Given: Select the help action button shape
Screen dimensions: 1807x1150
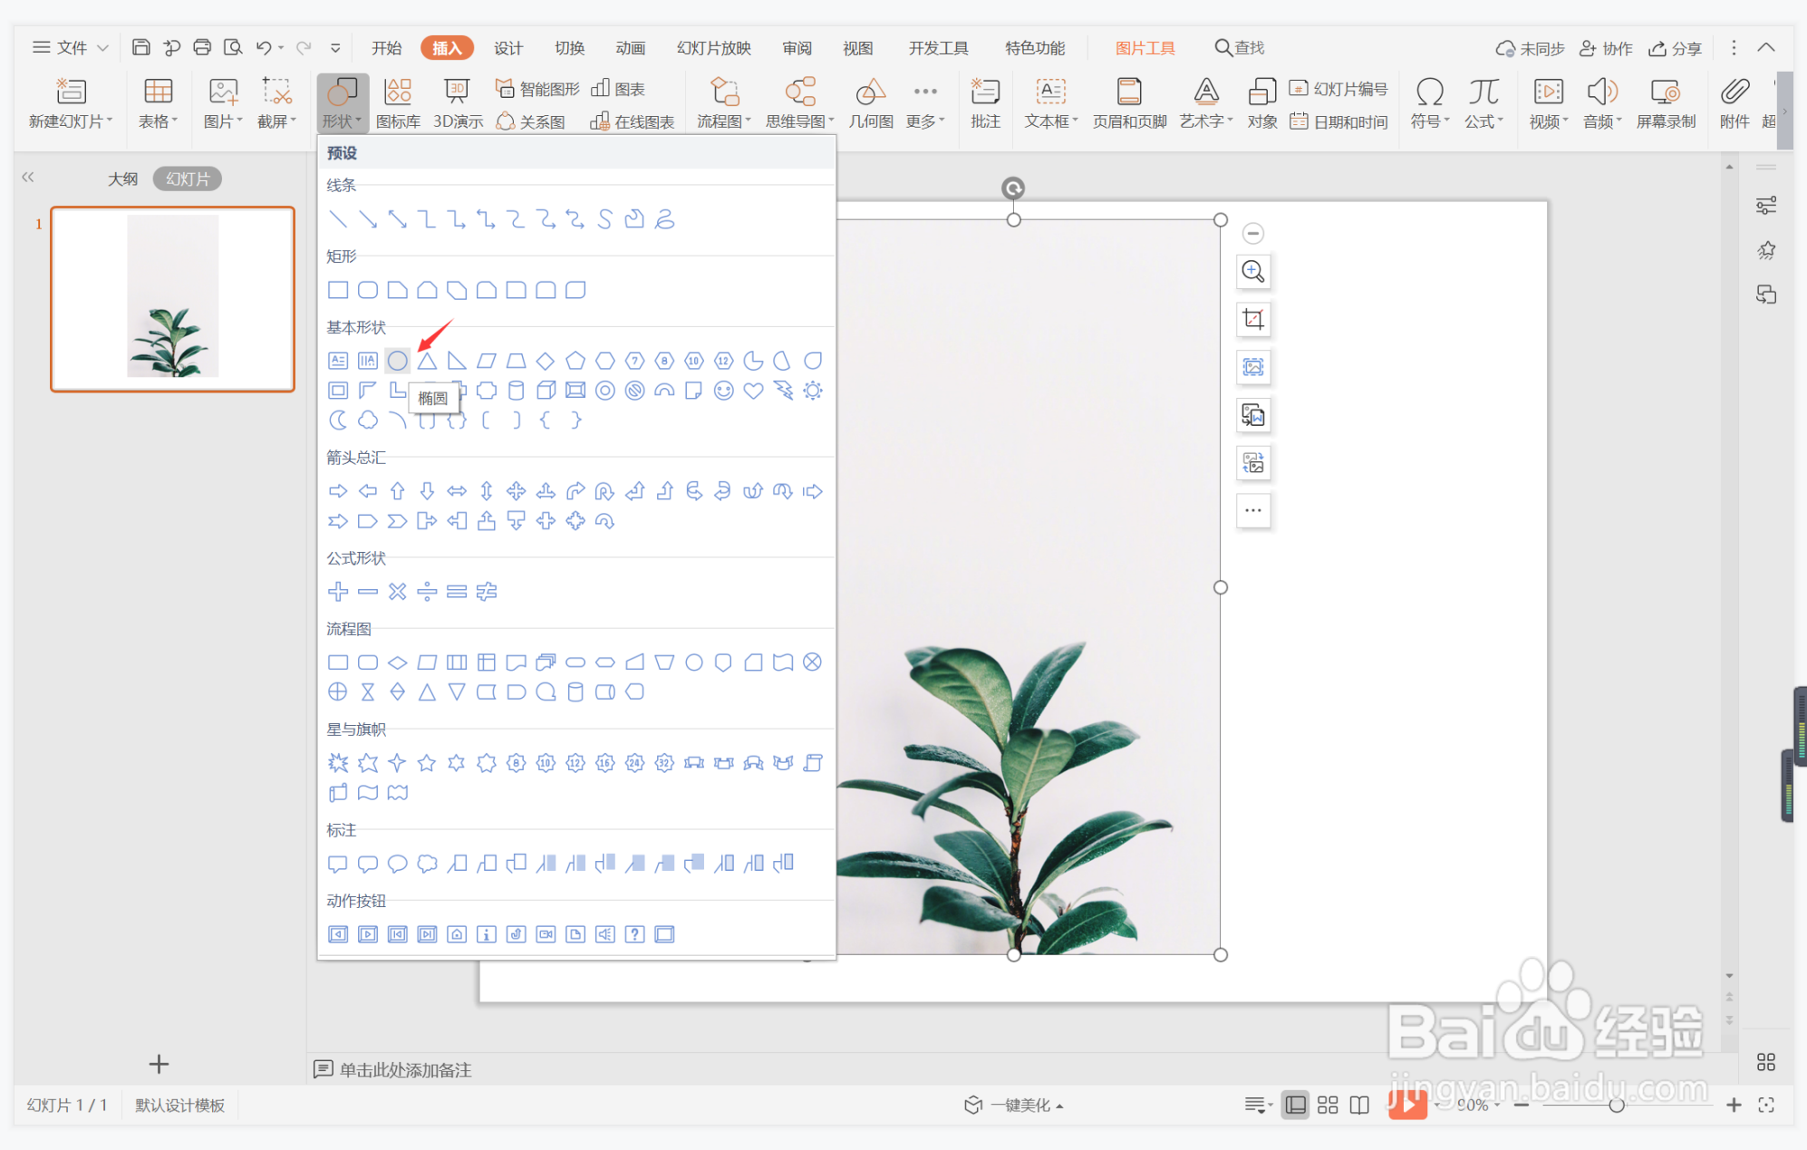Looking at the screenshot, I should (x=635, y=934).
